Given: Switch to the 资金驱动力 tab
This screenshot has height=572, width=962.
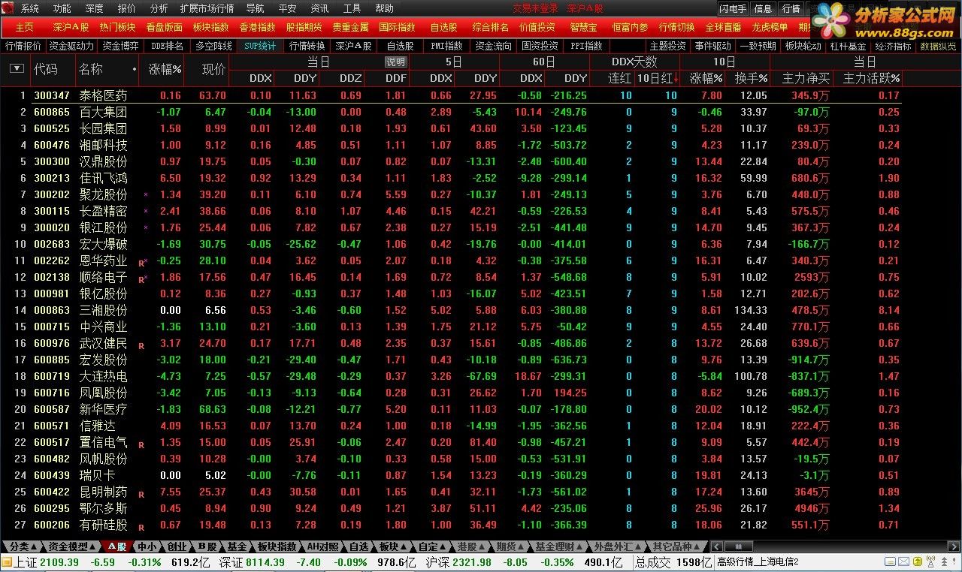Looking at the screenshot, I should pyautogui.click(x=72, y=46).
